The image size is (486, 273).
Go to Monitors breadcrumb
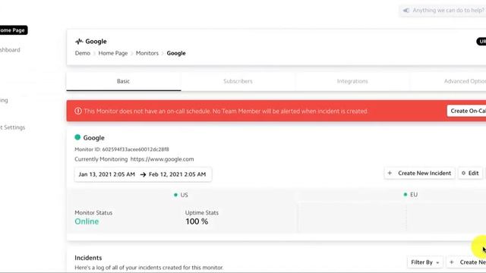147,53
